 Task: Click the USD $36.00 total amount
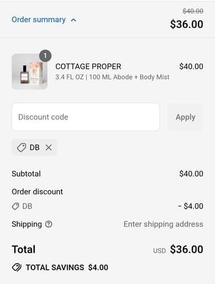pos(178,249)
